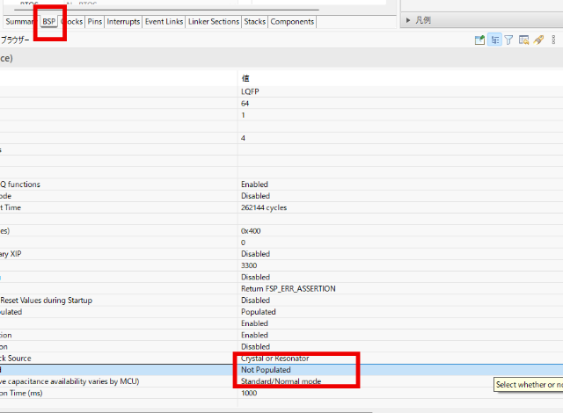Click the Populated value cell
This screenshot has height=413, width=563.
tap(258, 312)
